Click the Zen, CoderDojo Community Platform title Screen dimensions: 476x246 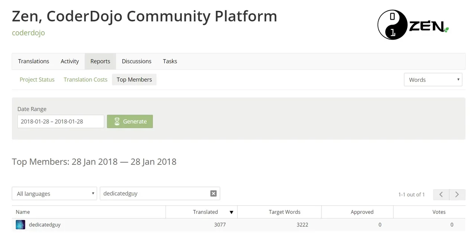click(x=144, y=16)
